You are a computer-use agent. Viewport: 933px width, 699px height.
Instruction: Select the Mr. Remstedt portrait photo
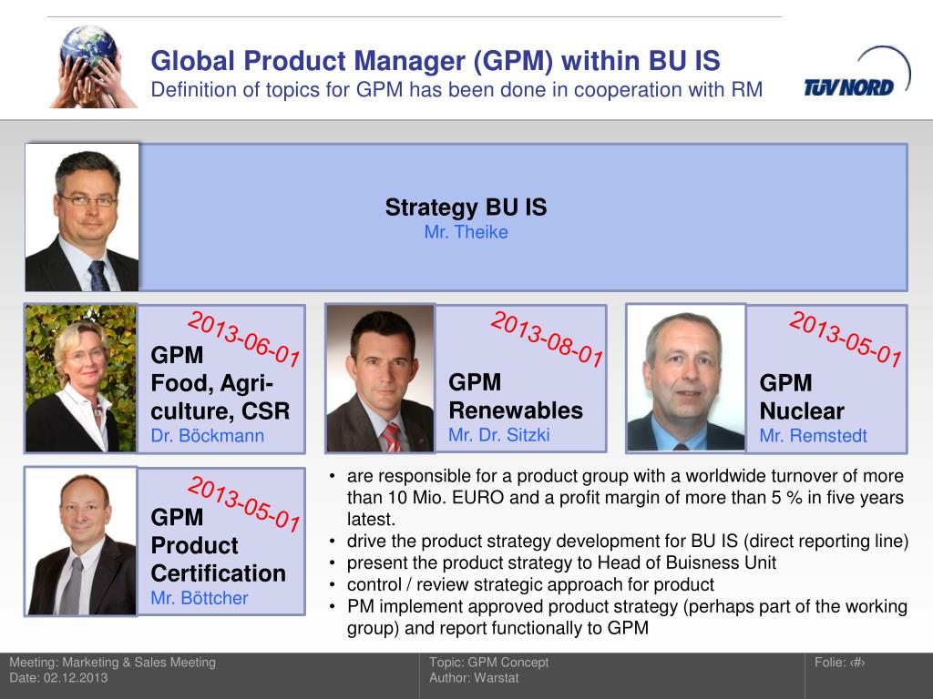(x=686, y=378)
